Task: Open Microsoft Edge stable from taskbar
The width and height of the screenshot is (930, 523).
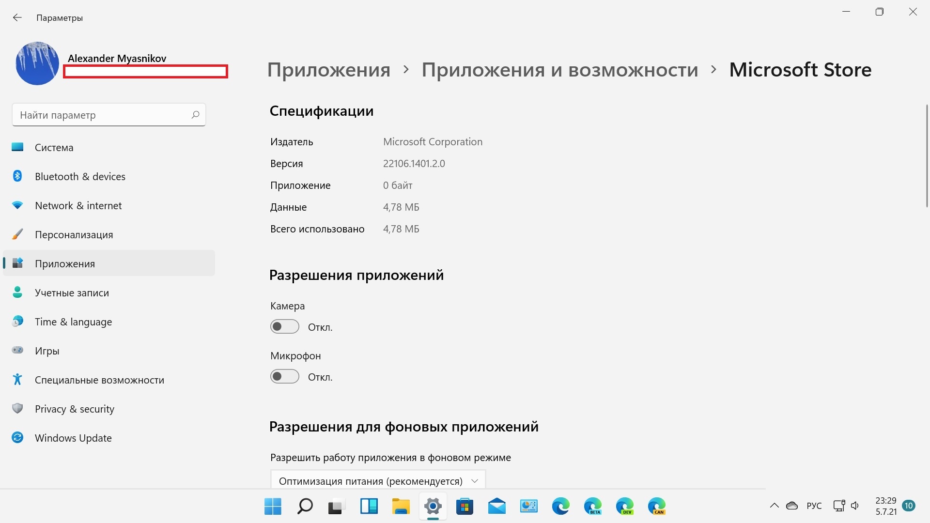Action: tap(560, 507)
